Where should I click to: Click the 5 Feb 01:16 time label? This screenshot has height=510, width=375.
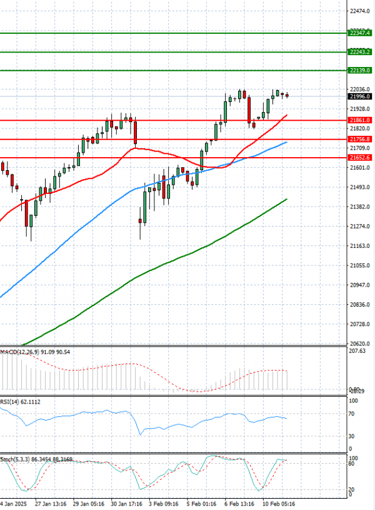(x=202, y=504)
